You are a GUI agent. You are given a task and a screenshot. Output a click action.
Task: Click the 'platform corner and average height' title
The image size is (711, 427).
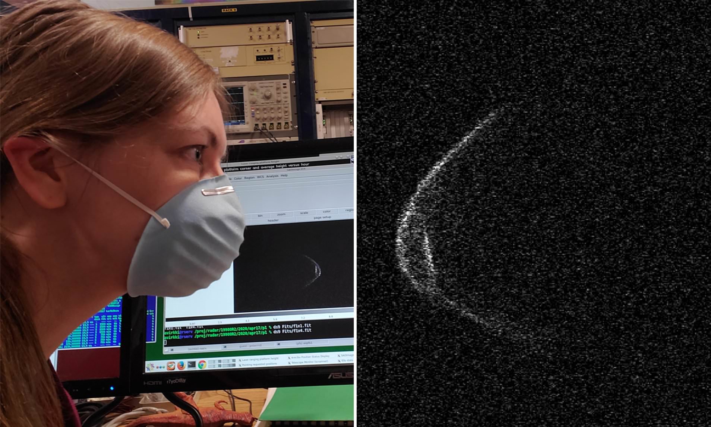point(266,166)
